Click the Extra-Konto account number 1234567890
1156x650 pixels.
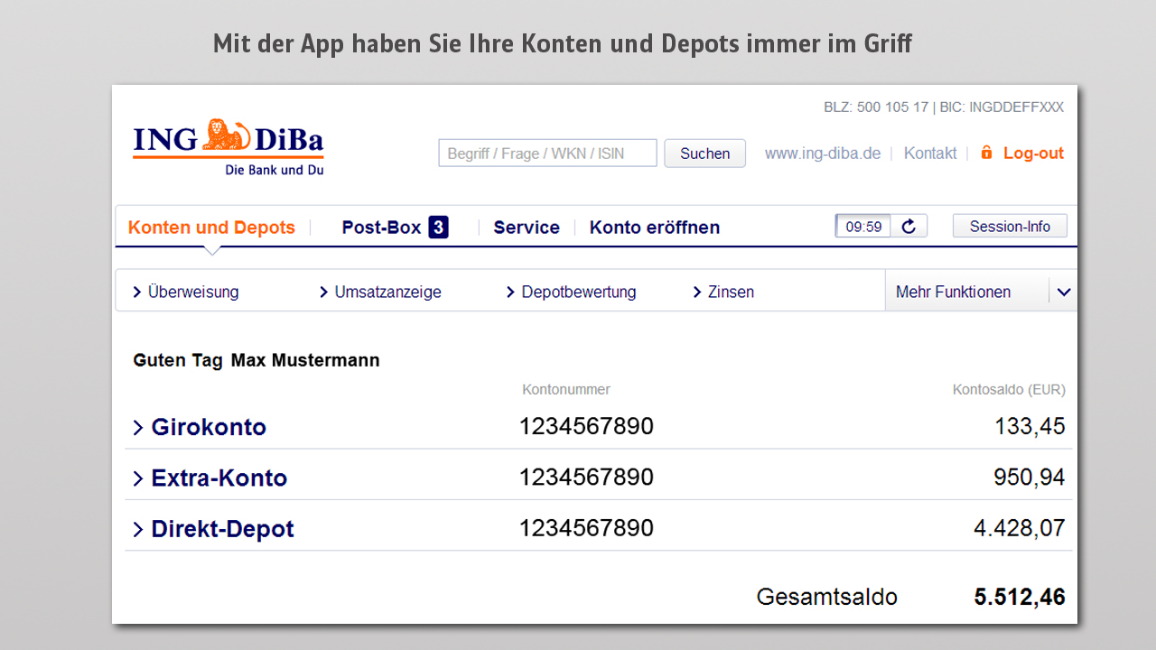[586, 477]
